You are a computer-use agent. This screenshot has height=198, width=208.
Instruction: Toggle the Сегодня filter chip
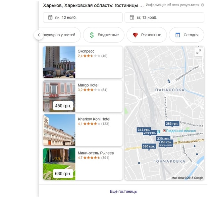(186, 35)
